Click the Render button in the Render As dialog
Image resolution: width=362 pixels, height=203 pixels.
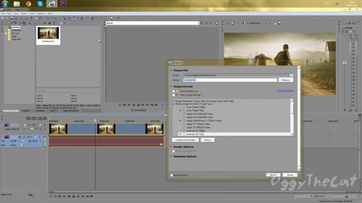pos(273,175)
